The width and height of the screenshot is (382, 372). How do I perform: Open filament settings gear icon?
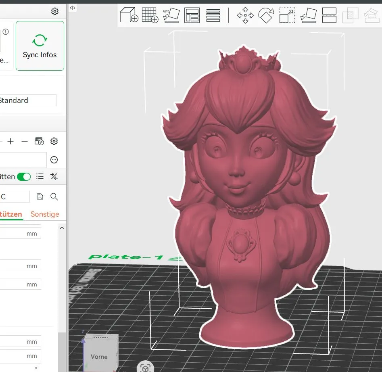tap(54, 141)
